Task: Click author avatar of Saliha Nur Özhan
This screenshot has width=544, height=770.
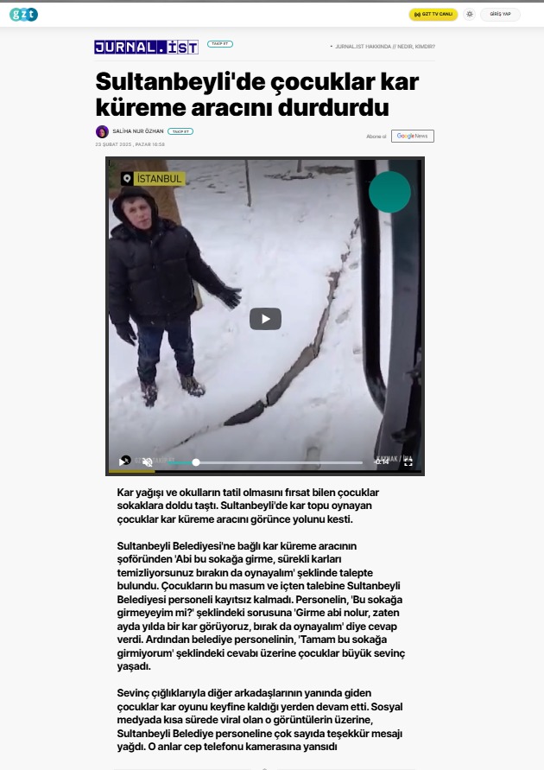Action: [x=102, y=131]
